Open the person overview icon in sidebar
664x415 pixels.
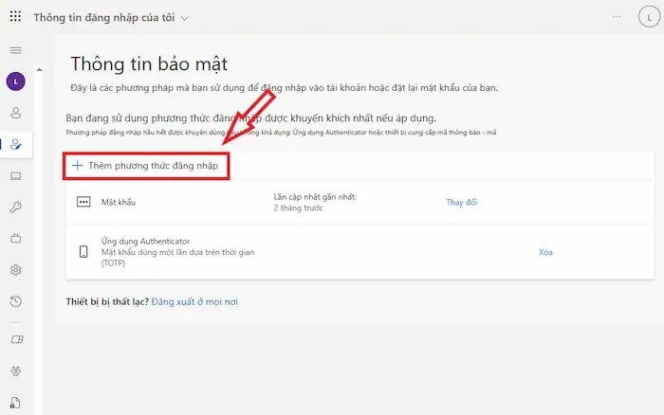[x=16, y=114]
